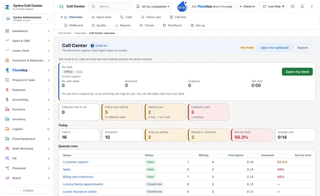Image resolution: width=320 pixels, height=196 pixels.
Task: Click the Flowrica sidebar icon
Action: (7, 70)
